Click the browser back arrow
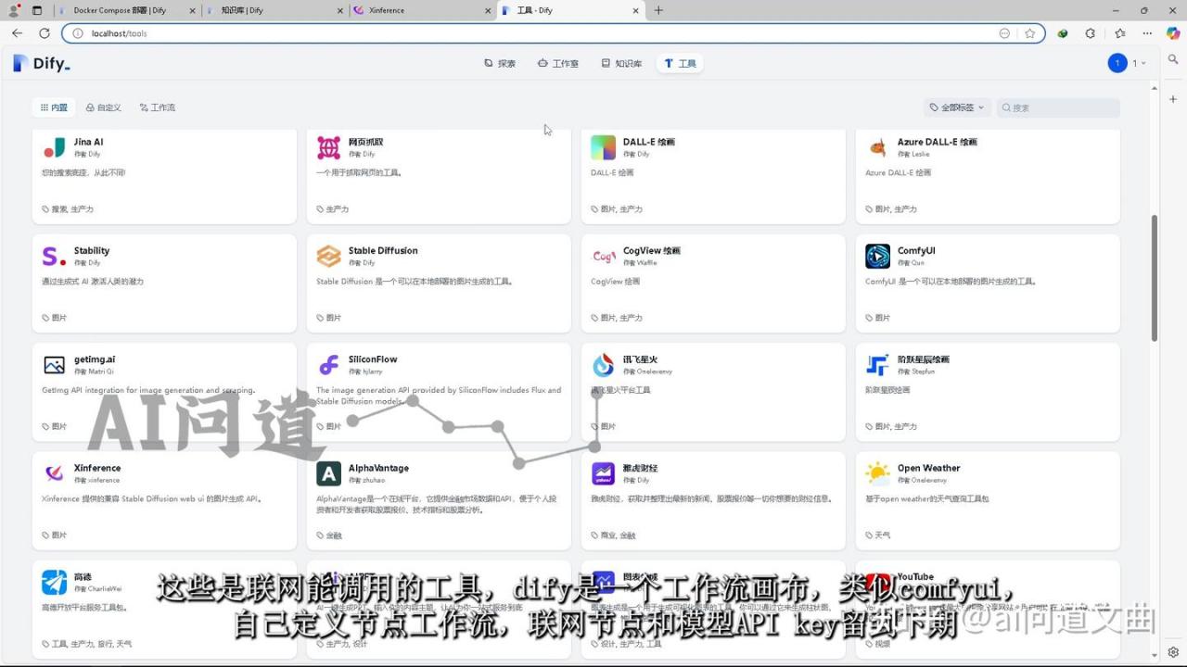Viewport: 1187px width, 667px height. coord(17,33)
